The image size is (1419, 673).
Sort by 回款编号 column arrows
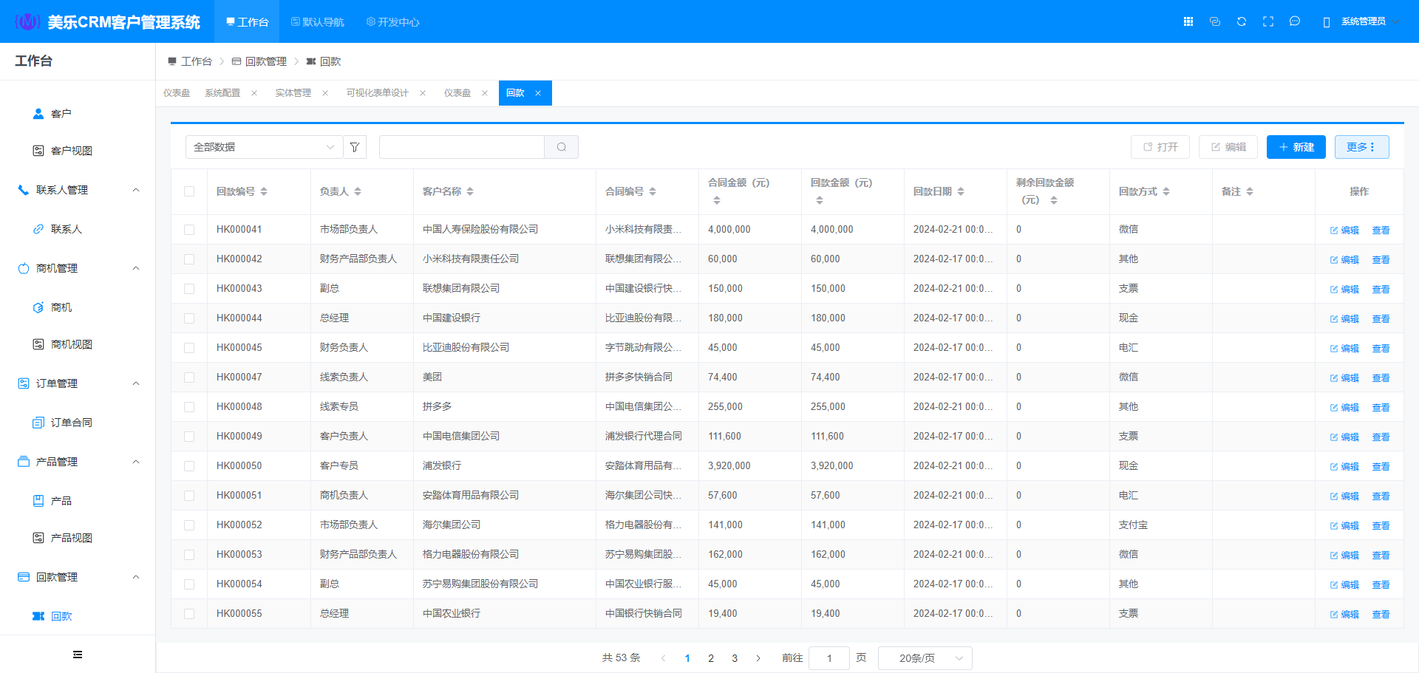coord(264,191)
